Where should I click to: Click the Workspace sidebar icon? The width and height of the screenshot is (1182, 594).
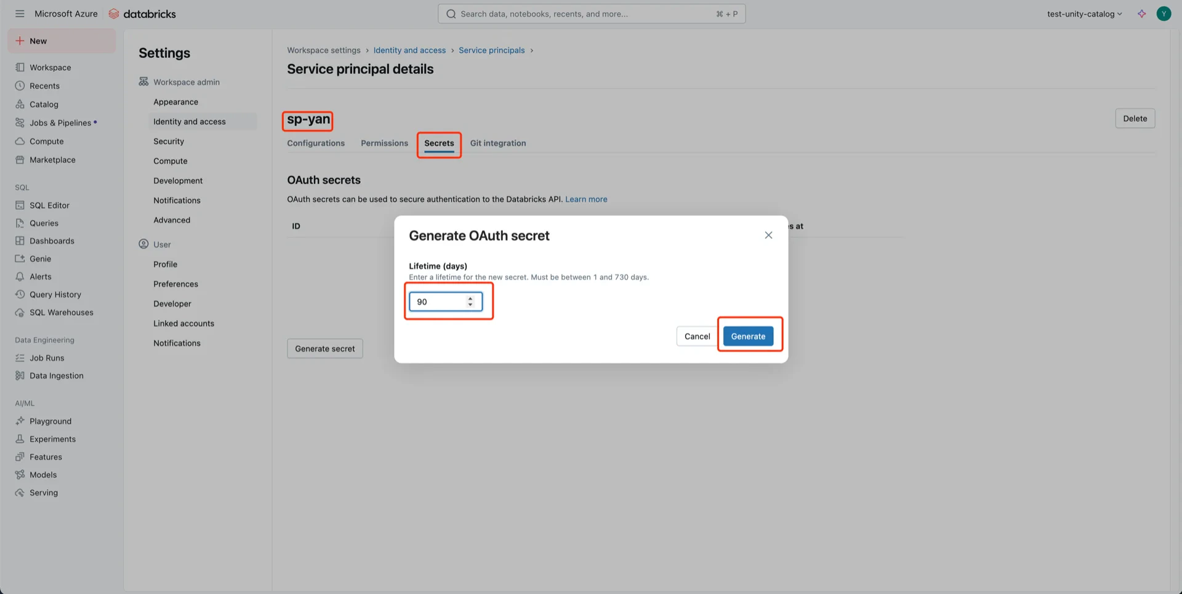pos(20,67)
